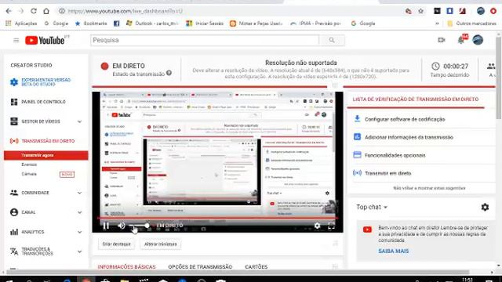Mute the live preview with the speaker icon
502x282 pixels.
tap(121, 226)
